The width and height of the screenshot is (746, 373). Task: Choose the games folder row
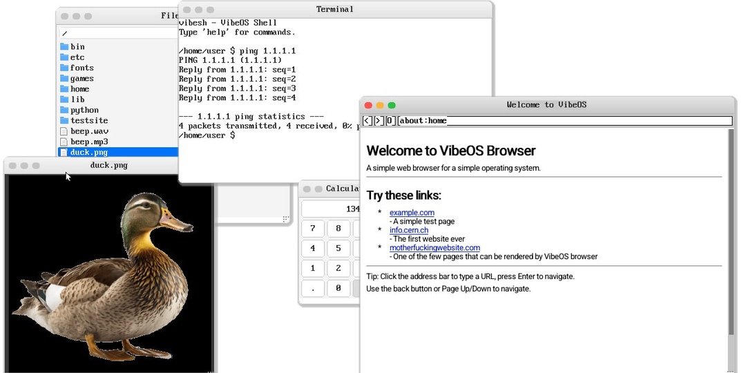119,79
